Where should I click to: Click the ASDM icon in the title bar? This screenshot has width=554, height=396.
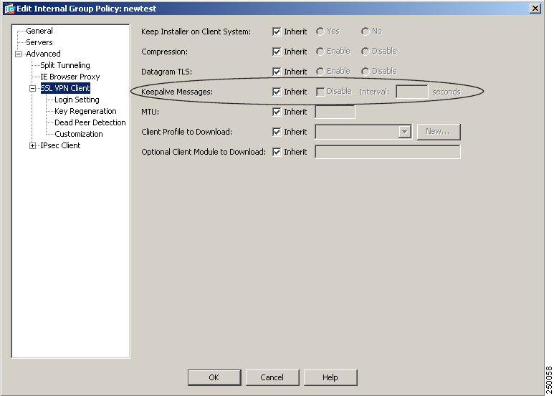(9, 9)
